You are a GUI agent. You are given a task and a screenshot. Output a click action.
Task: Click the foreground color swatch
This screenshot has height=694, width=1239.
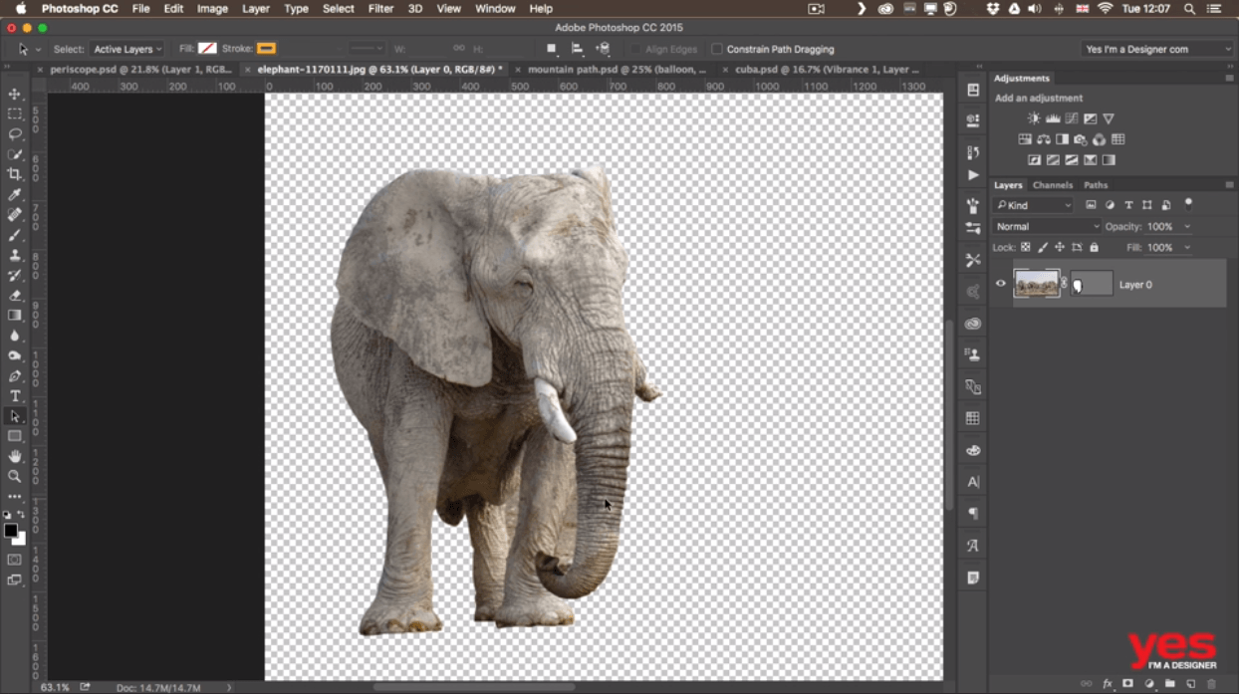10,531
